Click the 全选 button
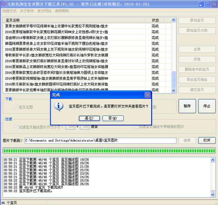218x205 pixels. pyautogui.click(x=197, y=49)
